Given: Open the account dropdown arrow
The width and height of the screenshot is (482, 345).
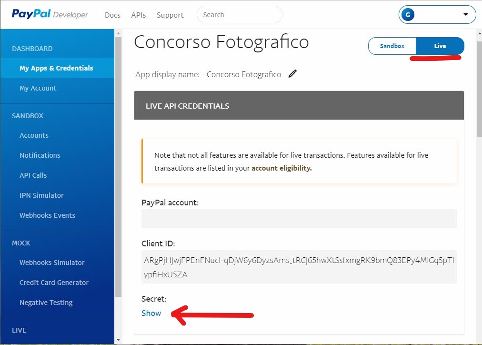Looking at the screenshot, I should coord(465,14).
